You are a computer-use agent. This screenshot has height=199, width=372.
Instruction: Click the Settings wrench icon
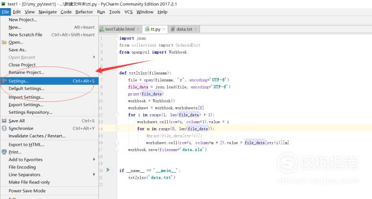click(x=4, y=80)
